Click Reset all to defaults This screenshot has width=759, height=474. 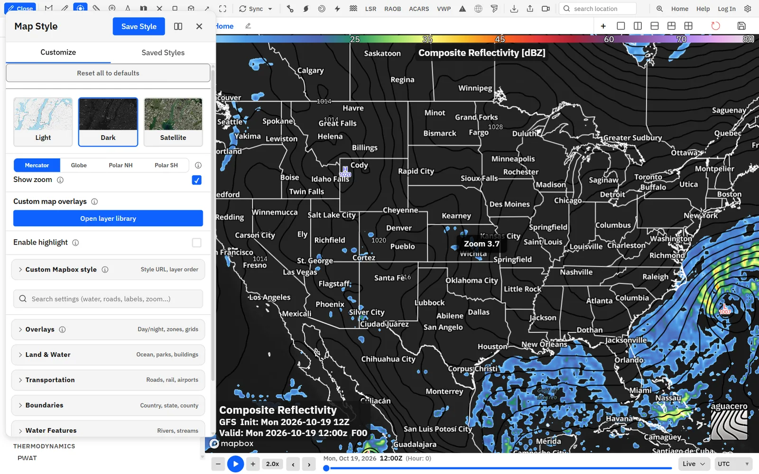coord(108,73)
